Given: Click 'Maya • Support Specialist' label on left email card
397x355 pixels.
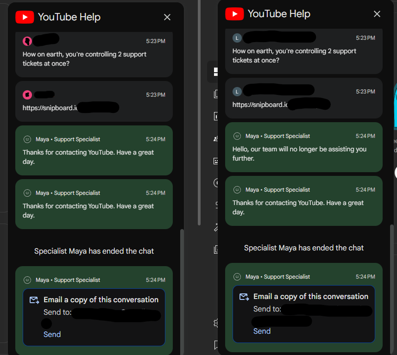Looking at the screenshot, I should [68, 280].
